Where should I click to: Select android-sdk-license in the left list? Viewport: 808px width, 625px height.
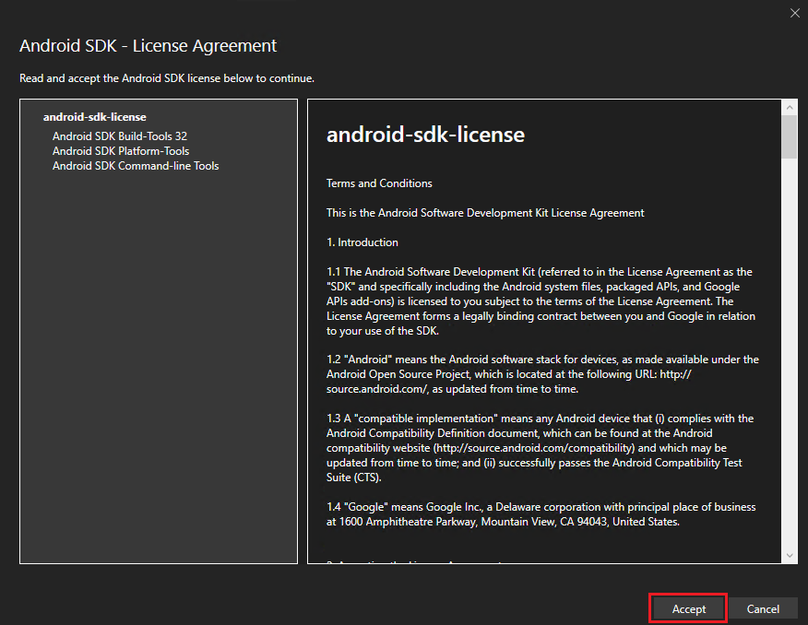(x=94, y=117)
